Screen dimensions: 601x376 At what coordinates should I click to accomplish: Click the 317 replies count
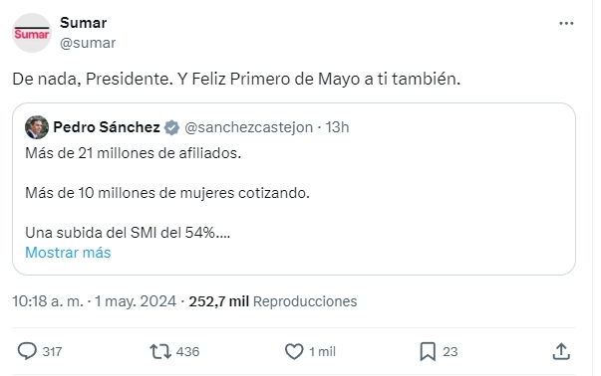click(52, 351)
